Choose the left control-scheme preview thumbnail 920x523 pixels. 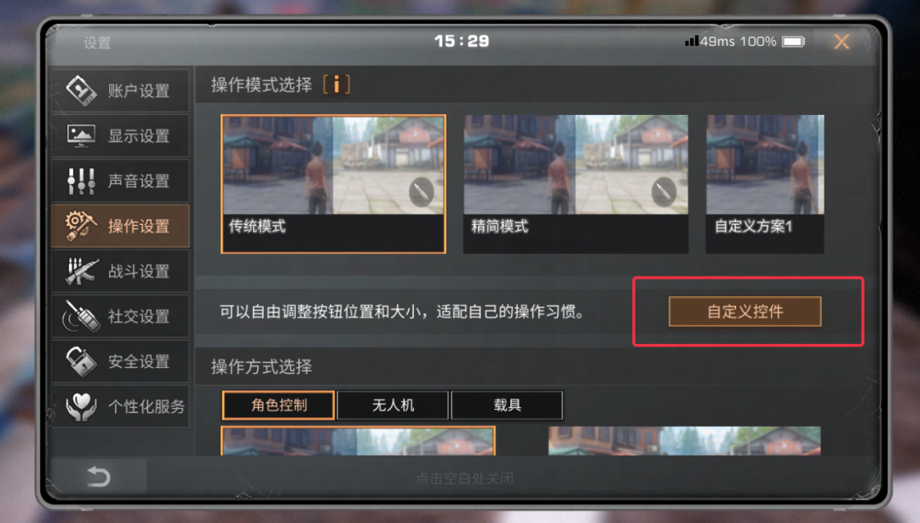(358, 441)
